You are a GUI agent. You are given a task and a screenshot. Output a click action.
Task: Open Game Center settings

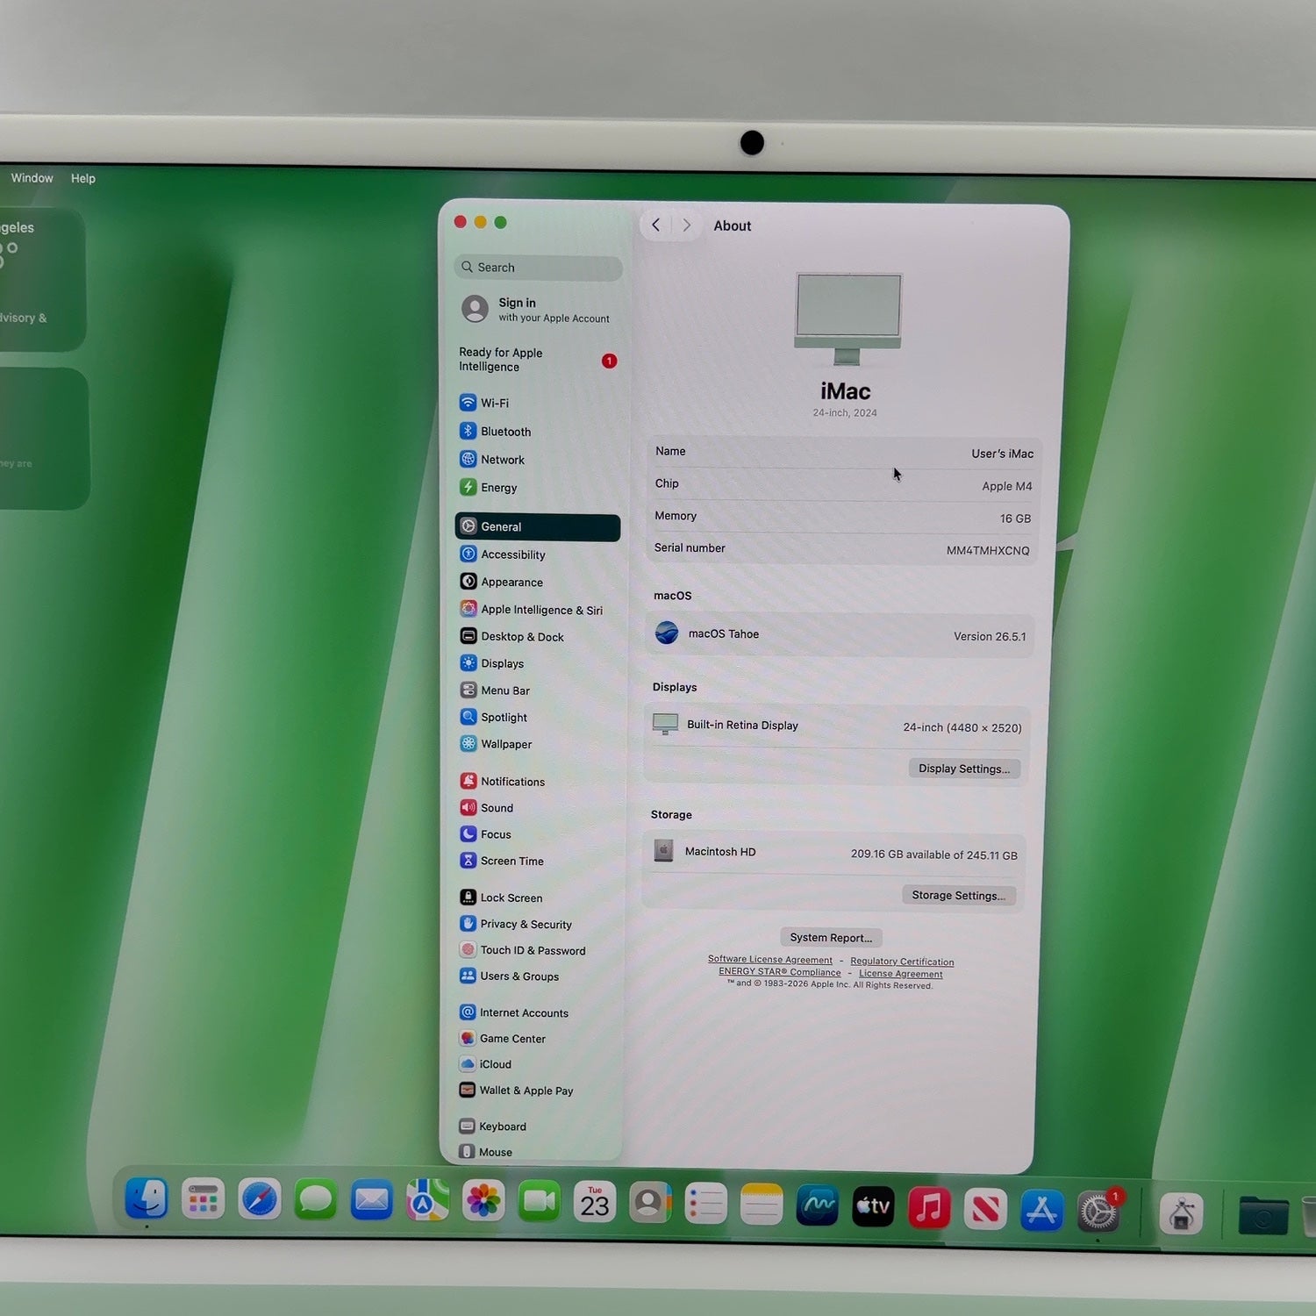coord(503,1038)
